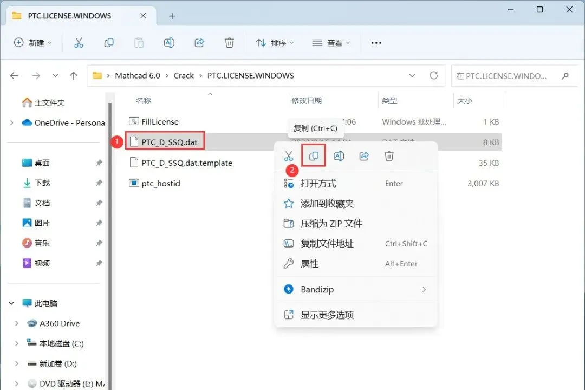Choose 压缩为 ZIP 文件 from the context menu
Viewport: 585px width, 390px height.
pos(356,224)
